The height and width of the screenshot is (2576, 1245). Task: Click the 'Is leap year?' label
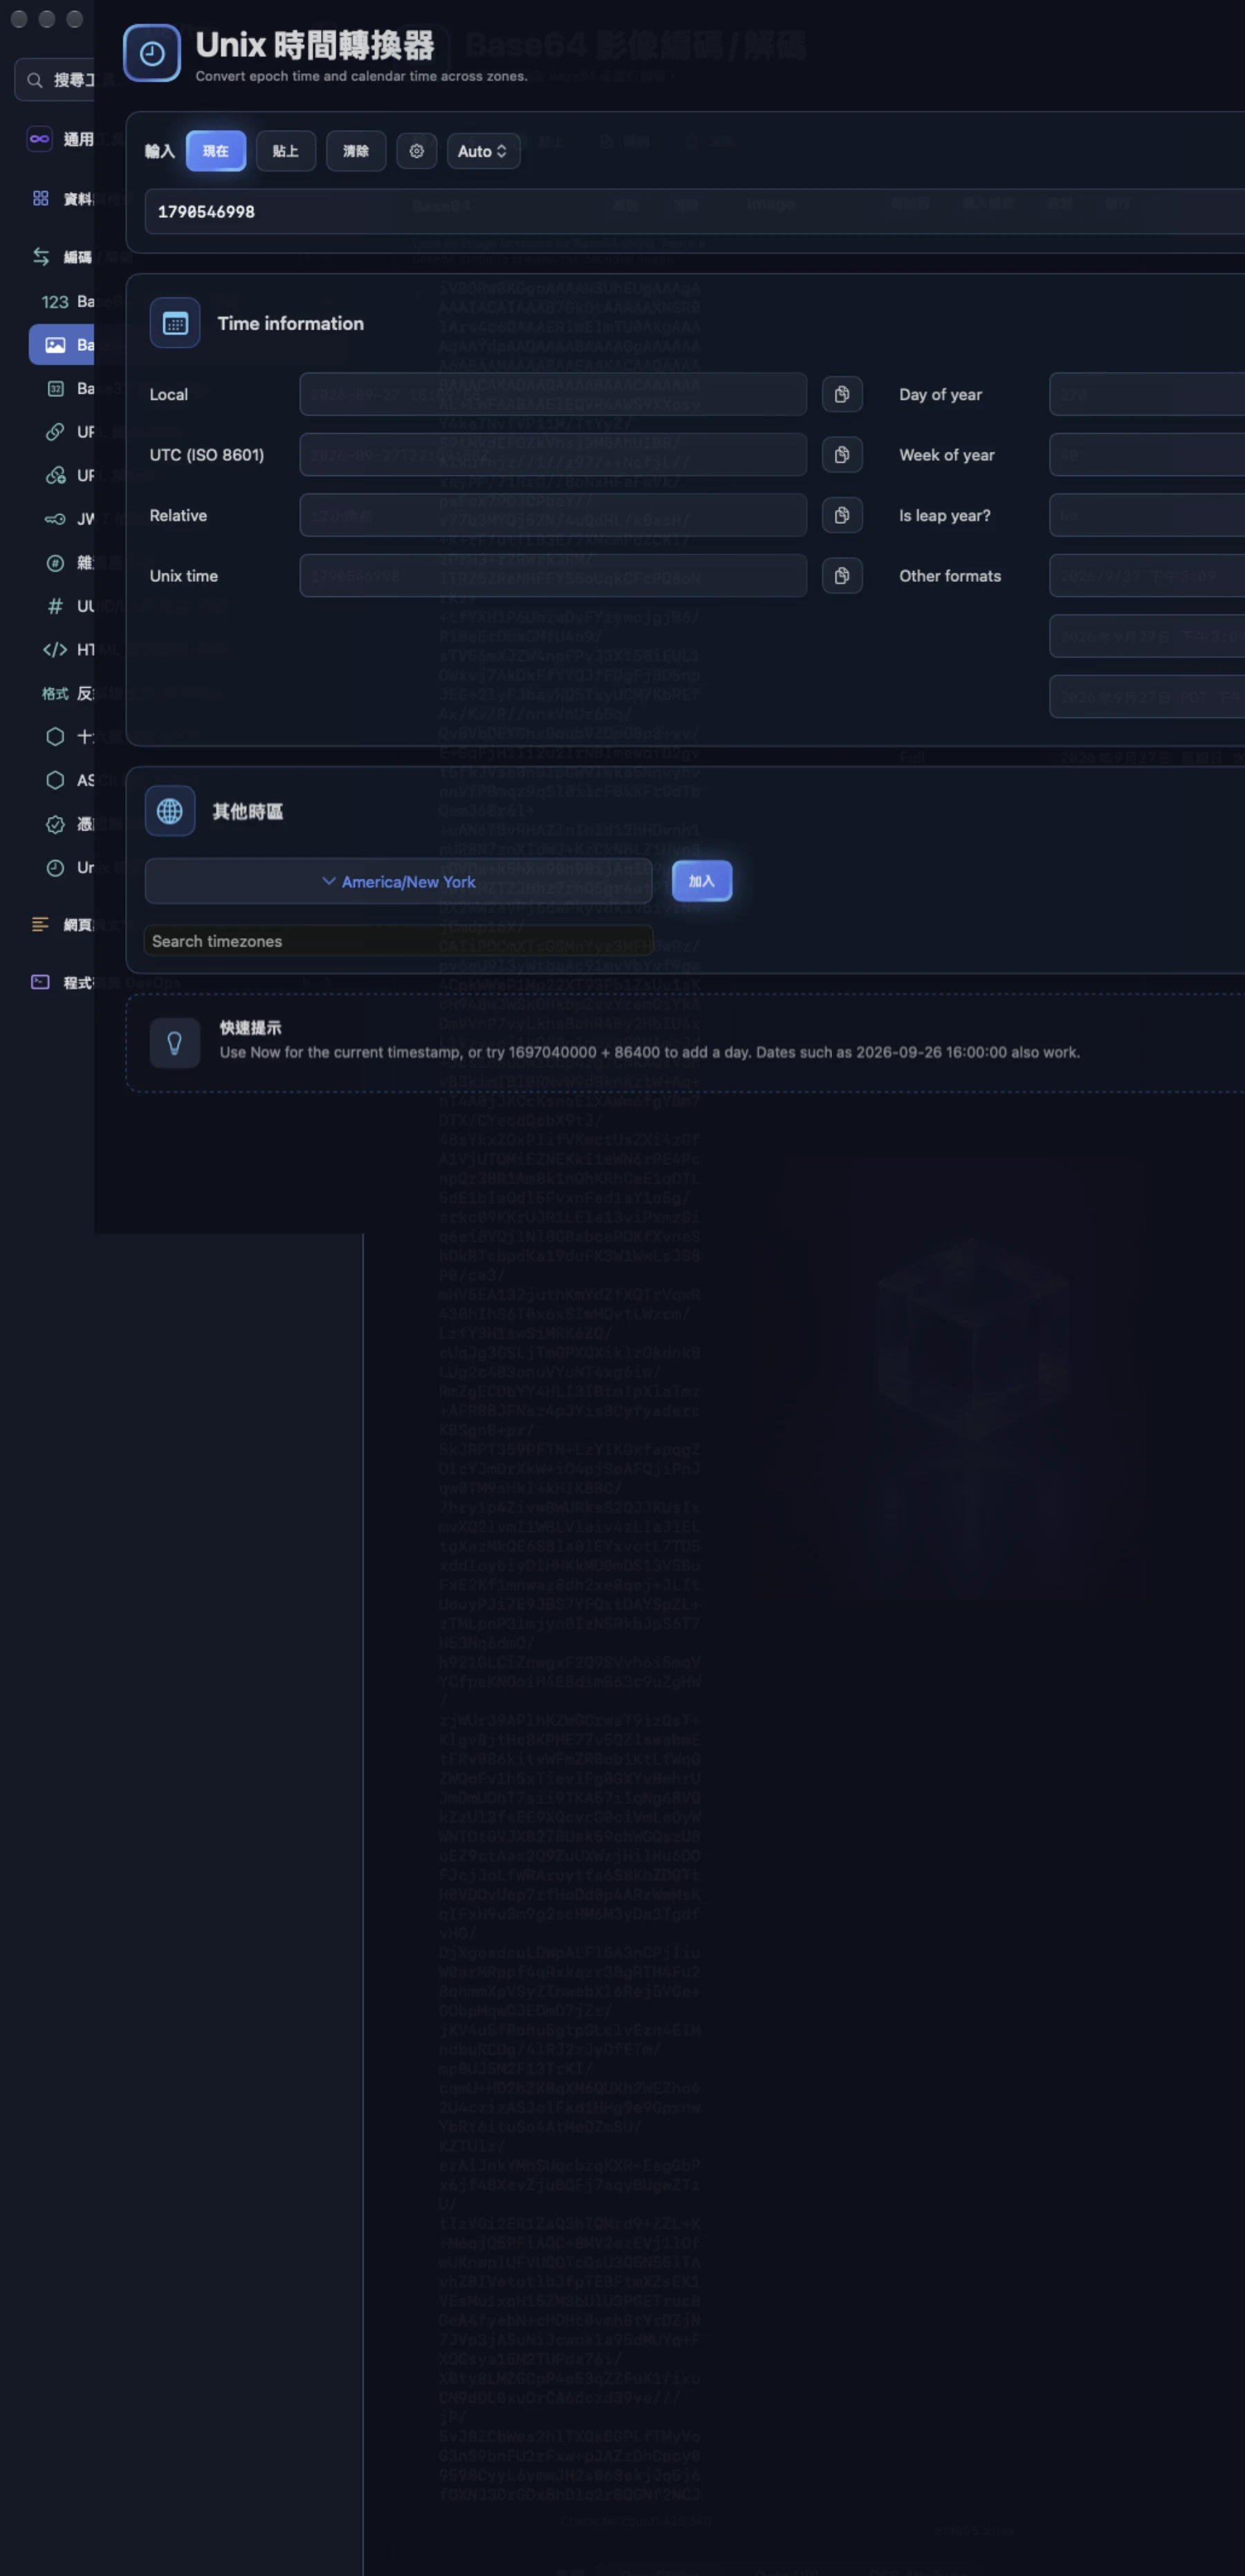945,515
